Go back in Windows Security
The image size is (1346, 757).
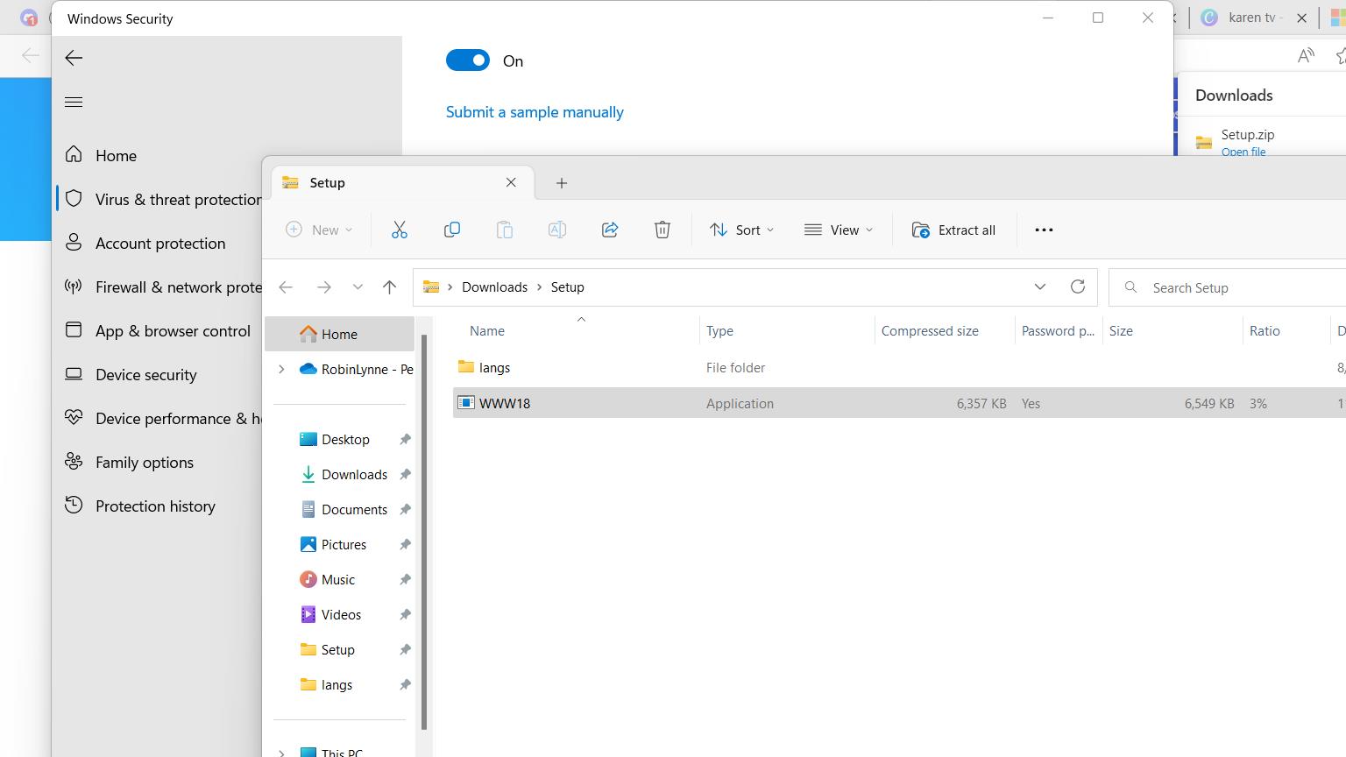[74, 58]
